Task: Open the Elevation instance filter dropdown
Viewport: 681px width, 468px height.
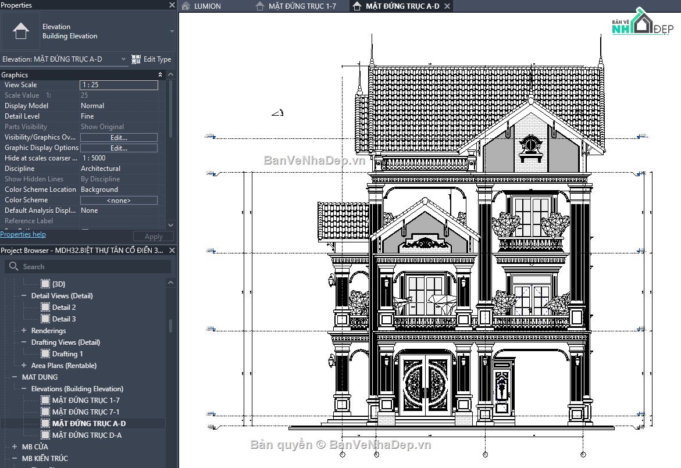Action: click(123, 59)
